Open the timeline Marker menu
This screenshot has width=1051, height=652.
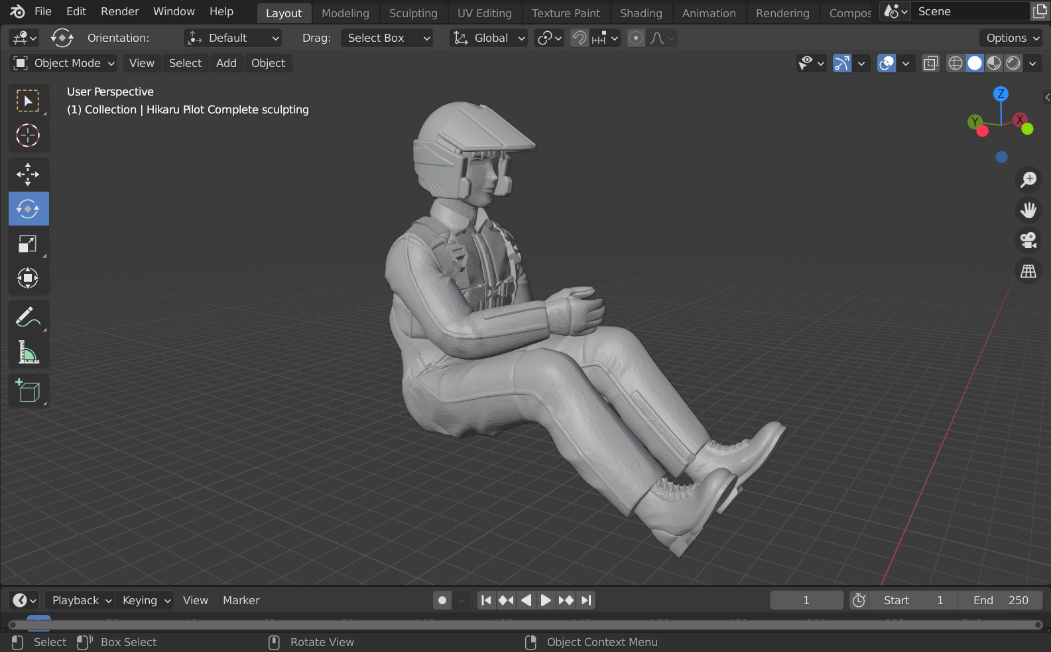click(x=241, y=600)
